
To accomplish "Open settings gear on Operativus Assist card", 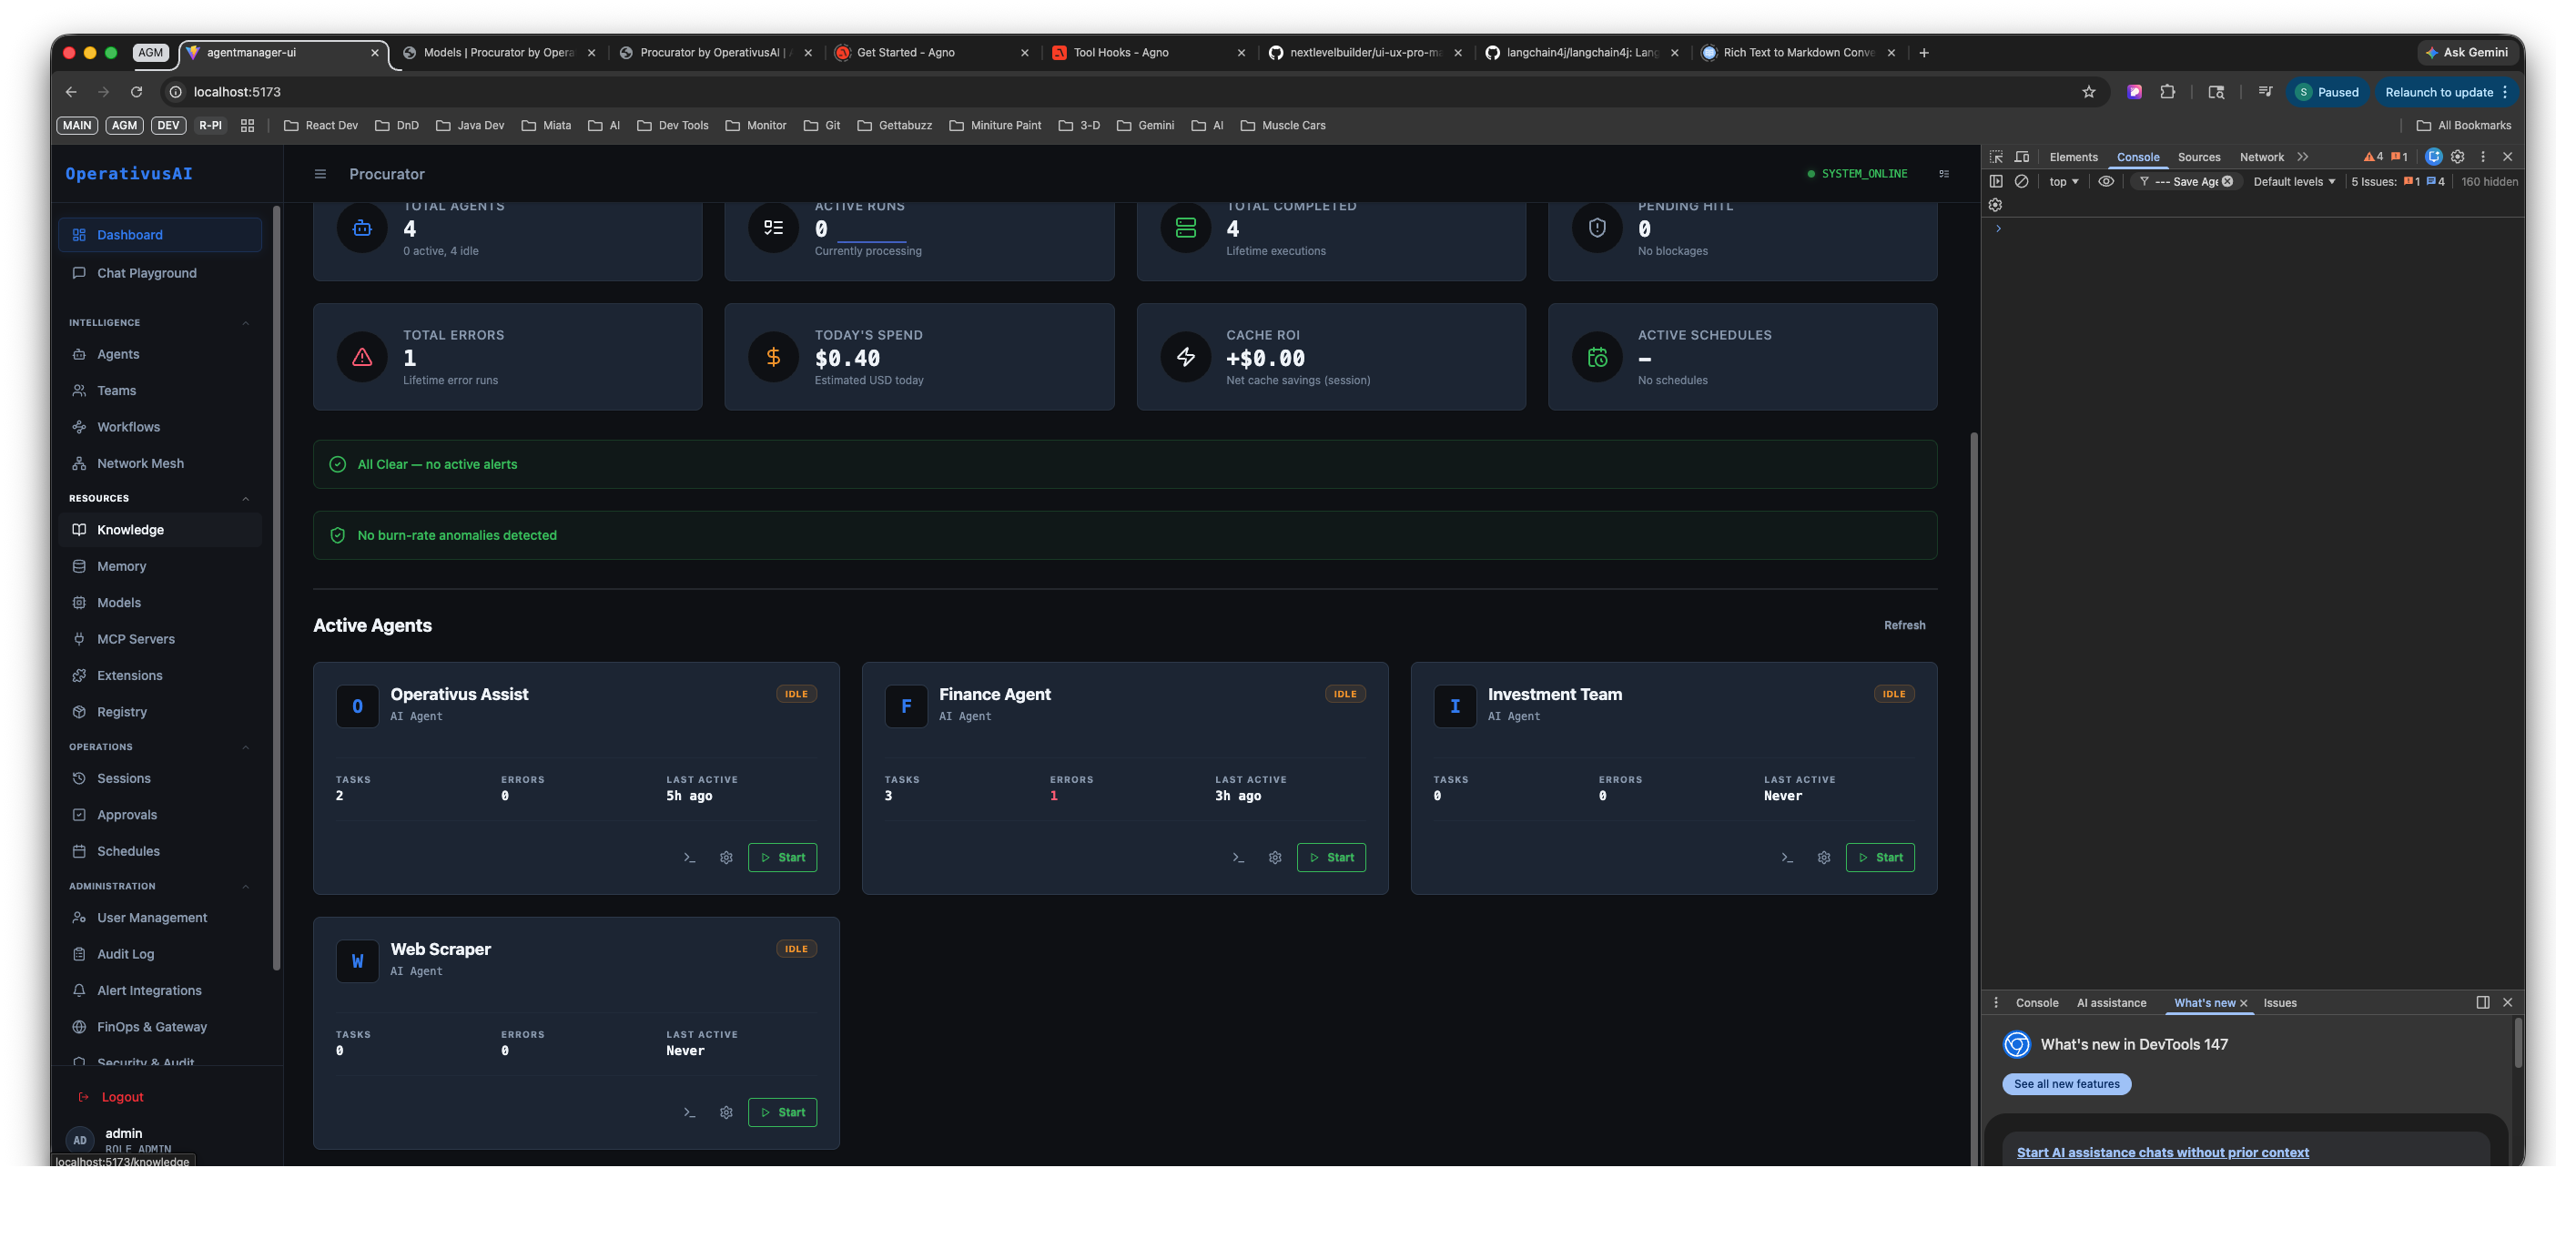I will coord(726,858).
